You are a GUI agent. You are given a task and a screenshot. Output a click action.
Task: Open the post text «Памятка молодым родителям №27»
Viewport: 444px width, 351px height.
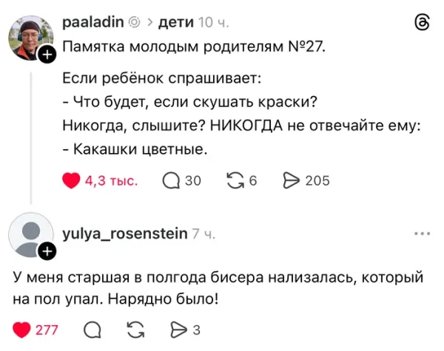[192, 49]
